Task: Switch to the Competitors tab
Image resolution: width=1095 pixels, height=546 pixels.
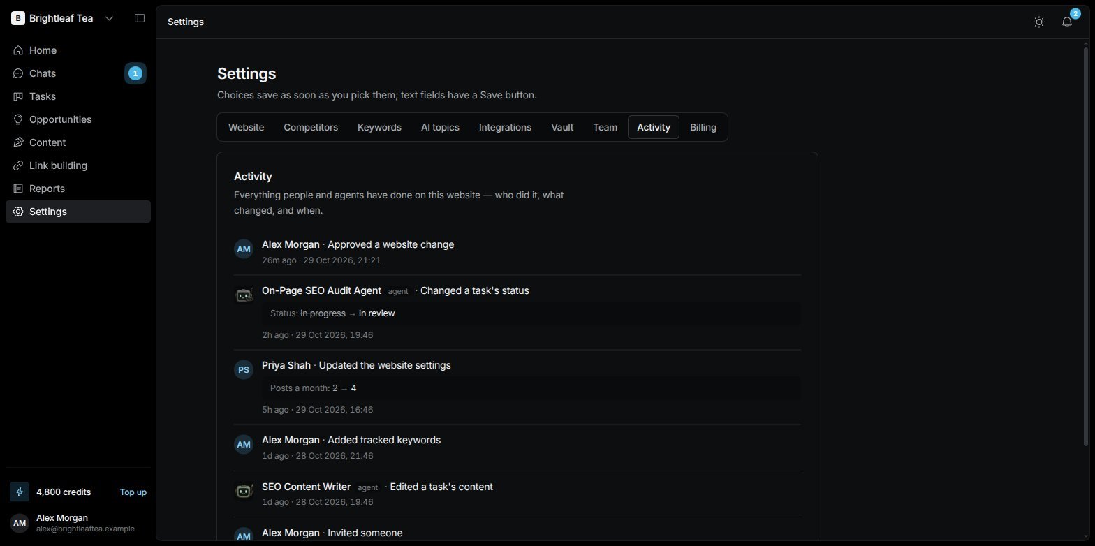Action: [311, 127]
